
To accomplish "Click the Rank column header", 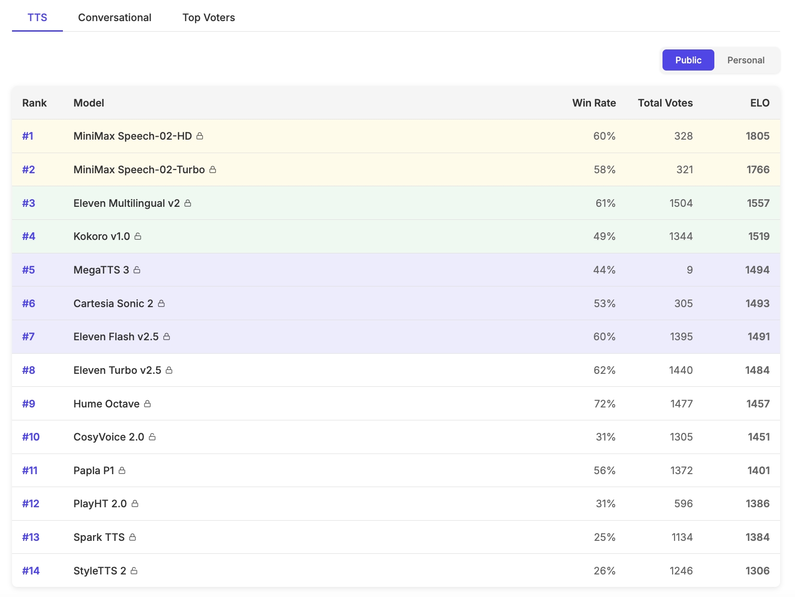I will pos(35,103).
